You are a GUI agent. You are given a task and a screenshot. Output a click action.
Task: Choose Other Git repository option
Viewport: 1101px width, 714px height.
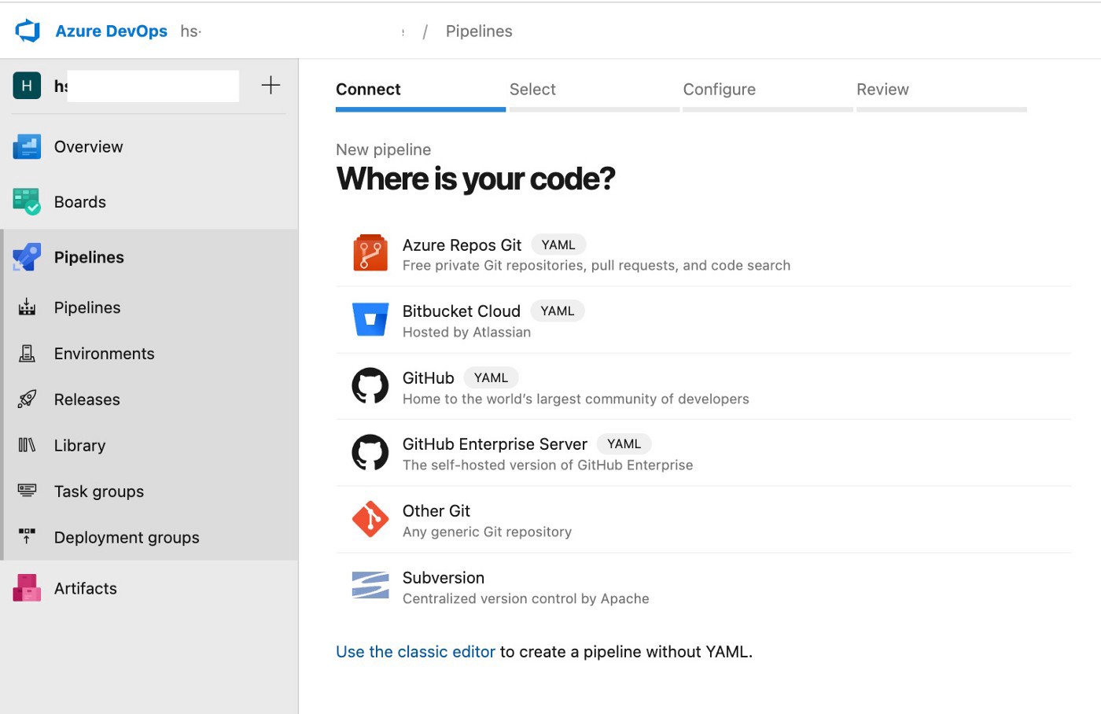[x=436, y=510]
